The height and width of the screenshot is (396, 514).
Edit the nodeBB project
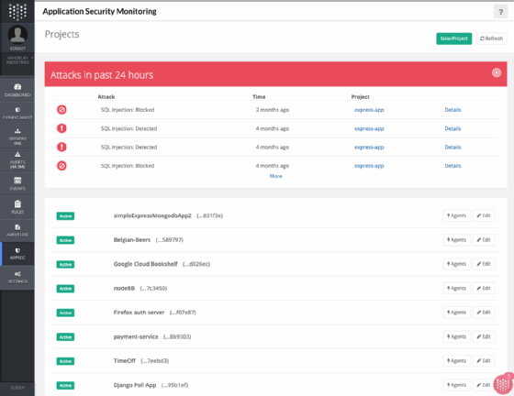click(484, 289)
